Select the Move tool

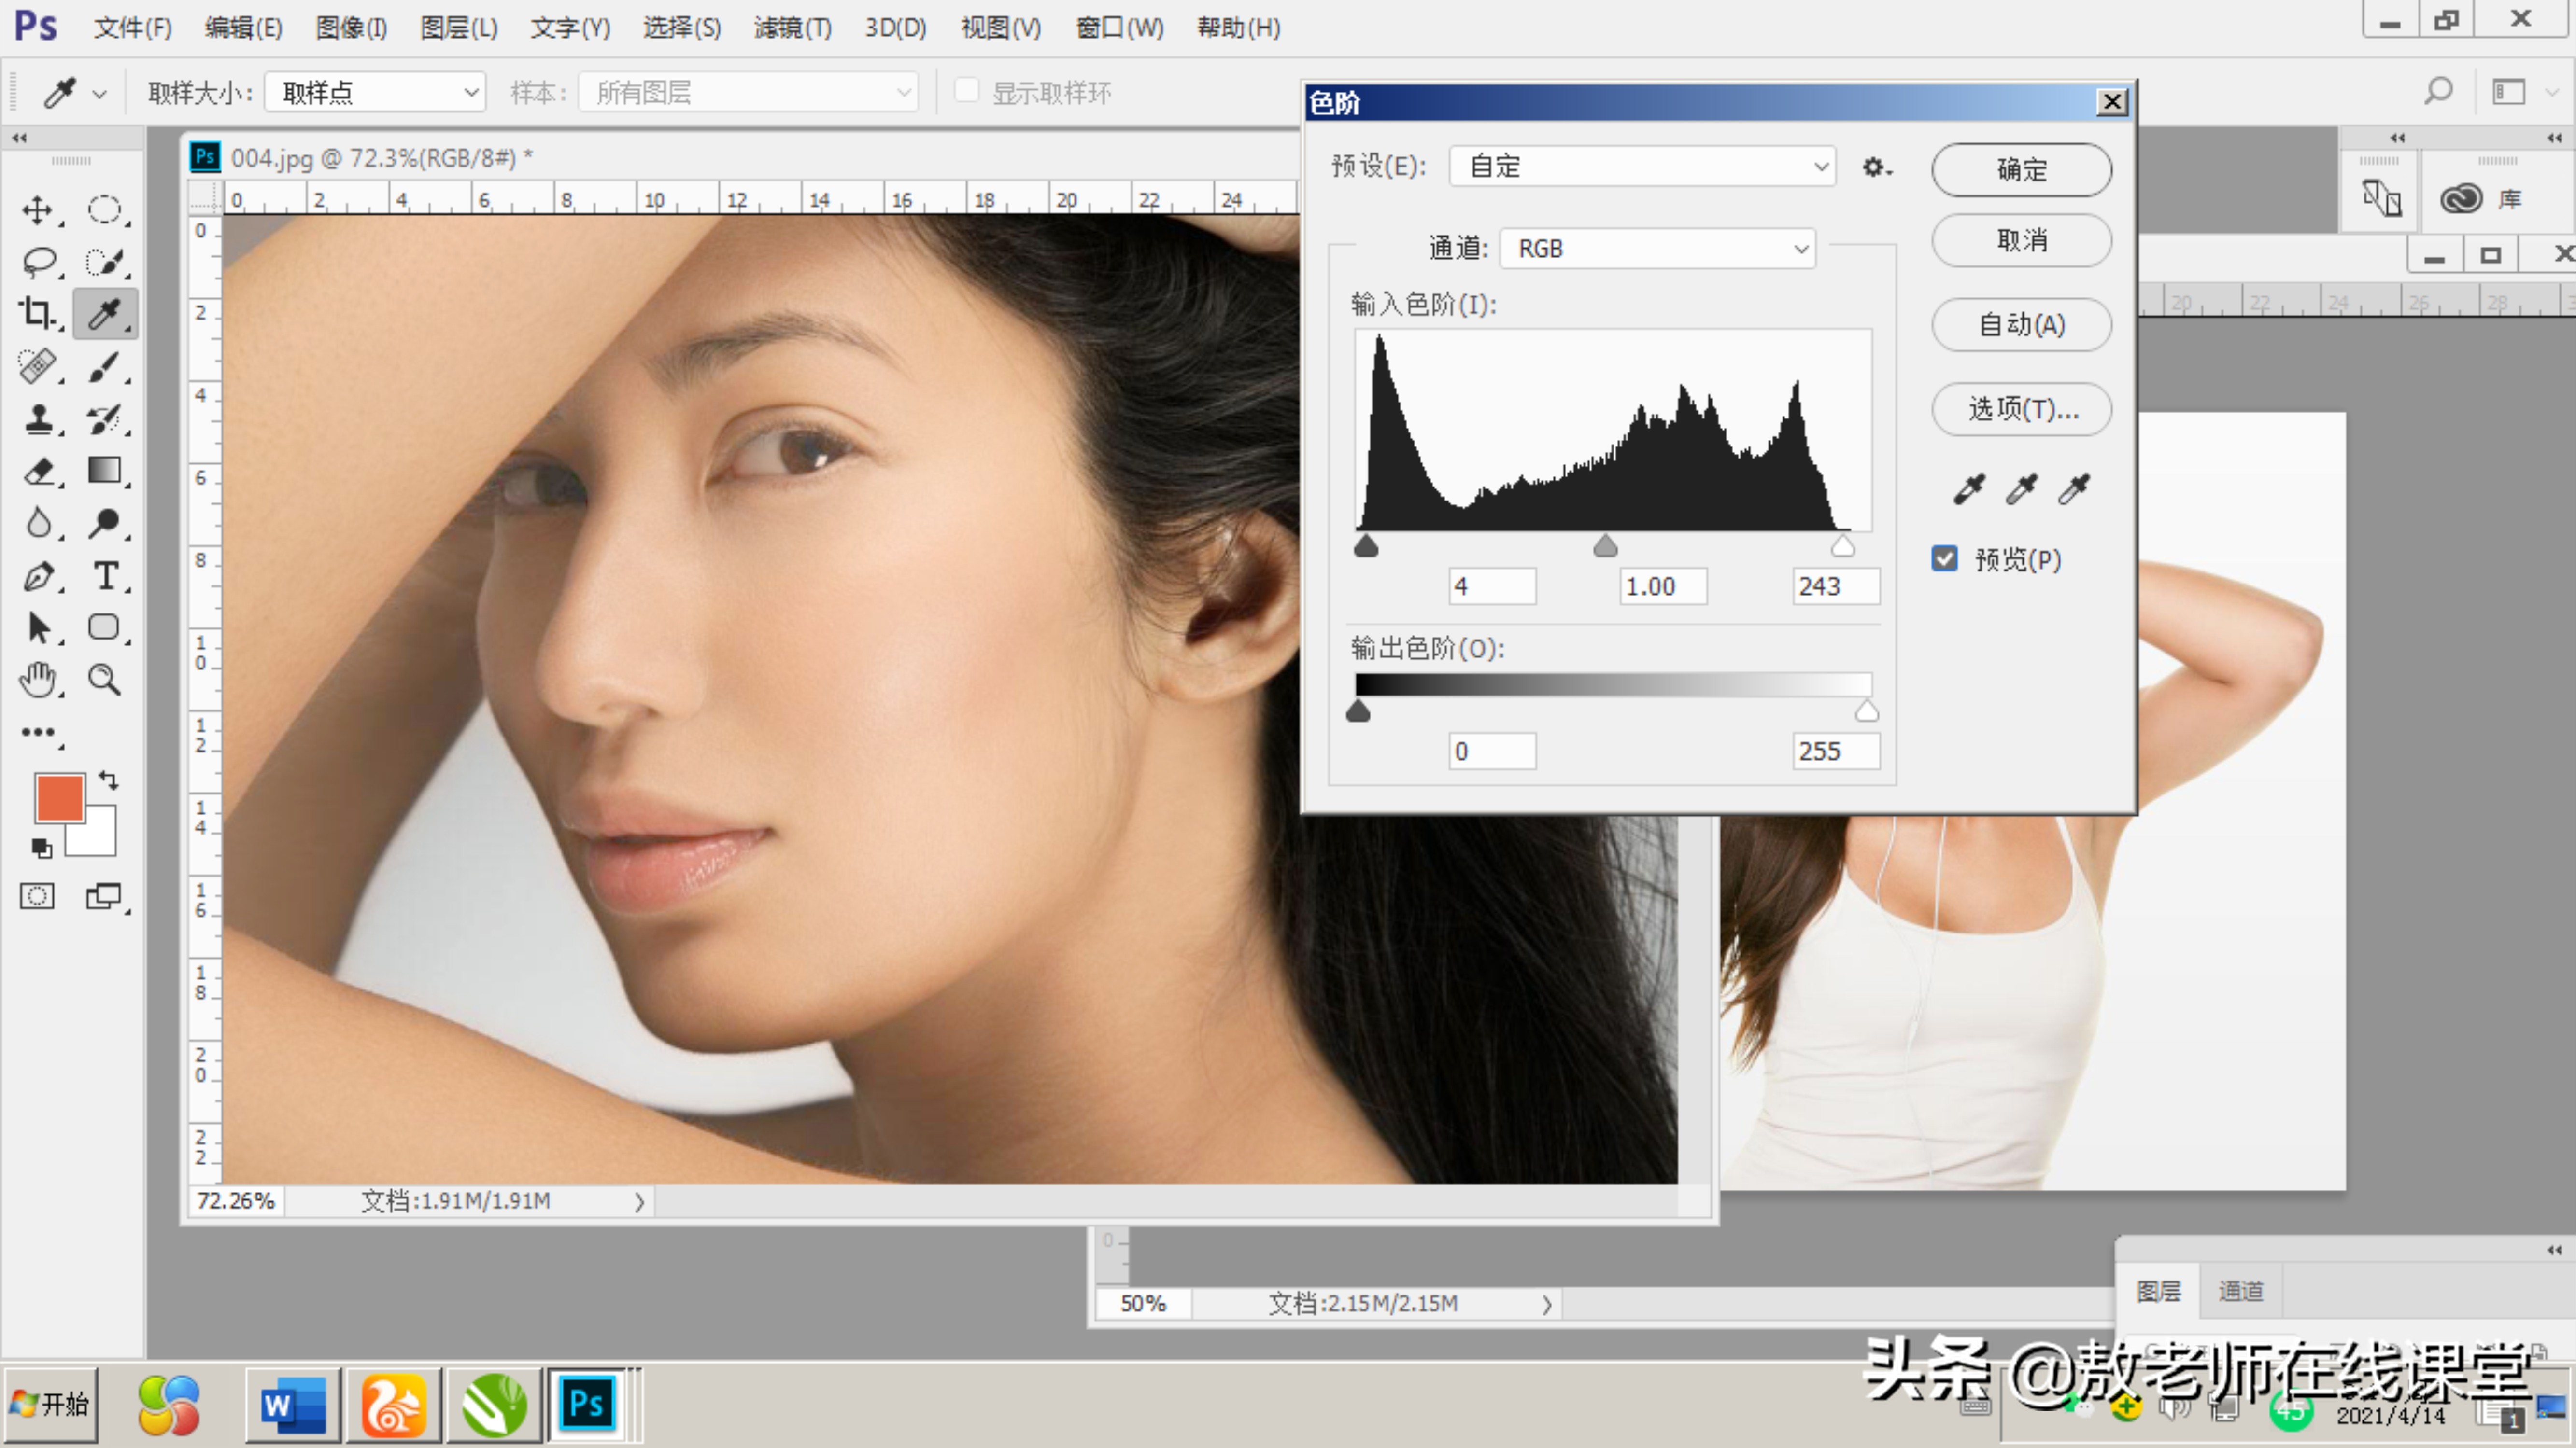[37, 210]
